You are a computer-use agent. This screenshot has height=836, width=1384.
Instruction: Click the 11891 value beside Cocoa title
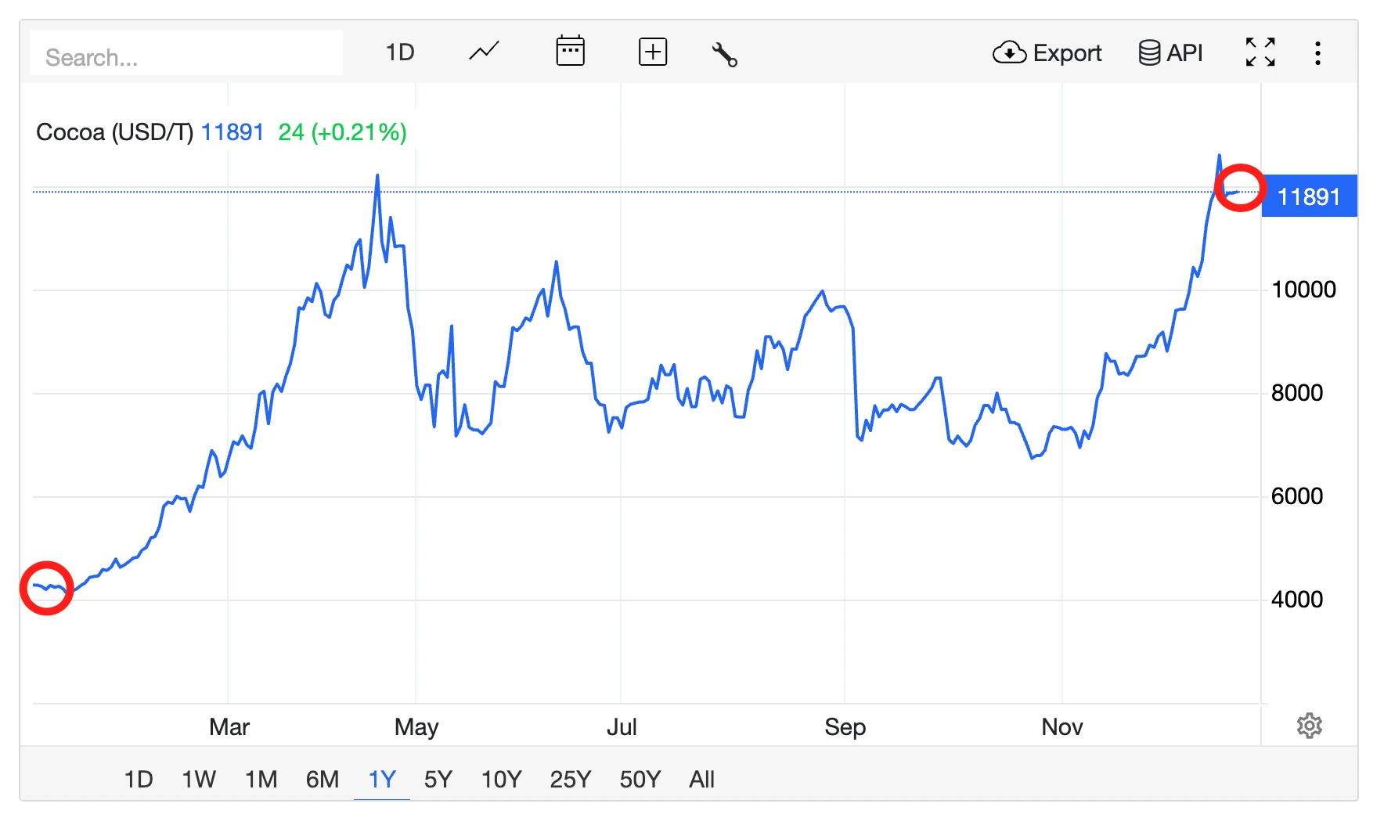pos(232,132)
